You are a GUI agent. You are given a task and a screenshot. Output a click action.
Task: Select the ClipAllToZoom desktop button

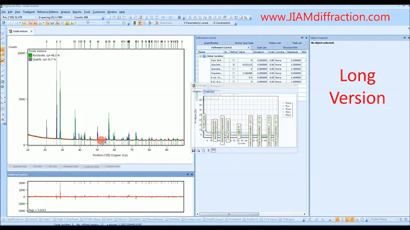(x=13, y=220)
